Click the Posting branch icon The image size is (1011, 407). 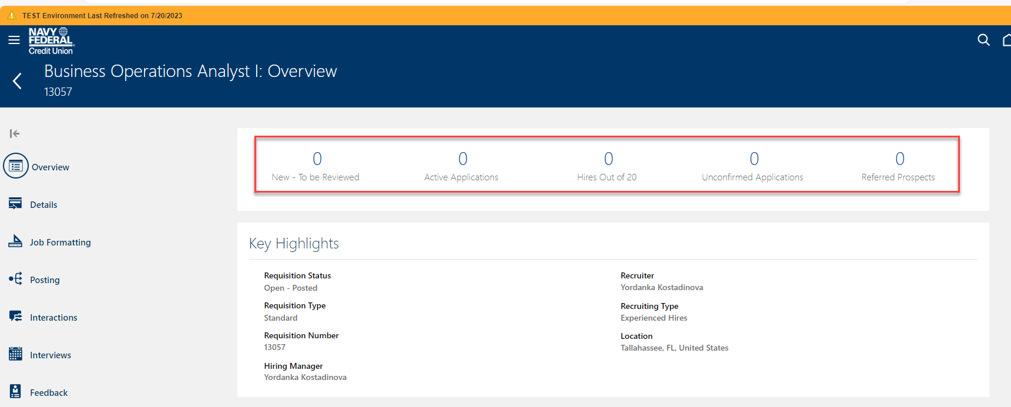(15, 278)
